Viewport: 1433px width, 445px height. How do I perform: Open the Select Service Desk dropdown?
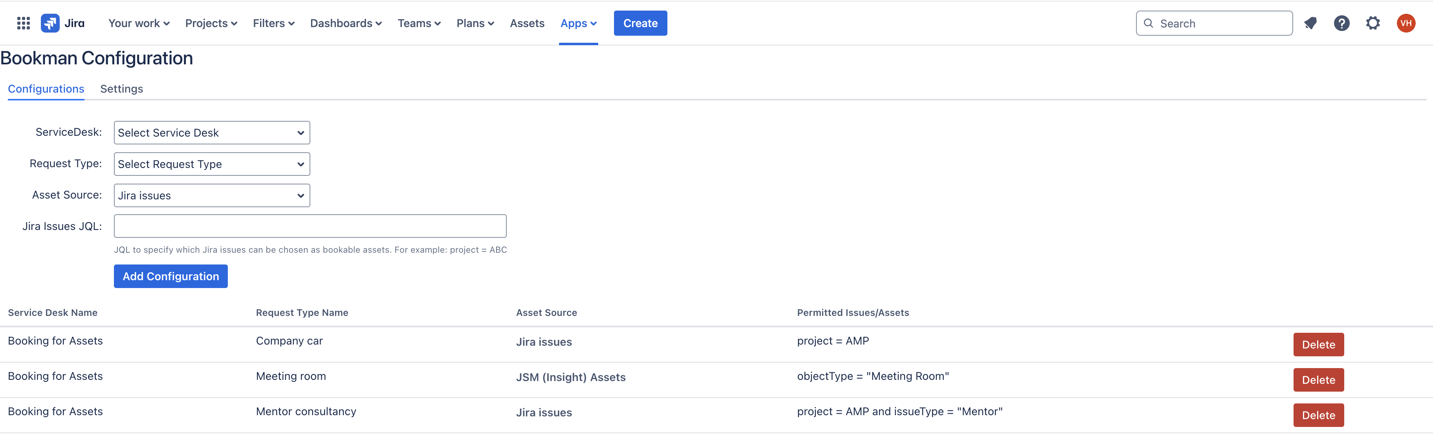point(212,133)
